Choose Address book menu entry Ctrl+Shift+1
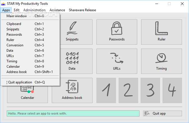Screen dimensions: 189x123 point(30,72)
